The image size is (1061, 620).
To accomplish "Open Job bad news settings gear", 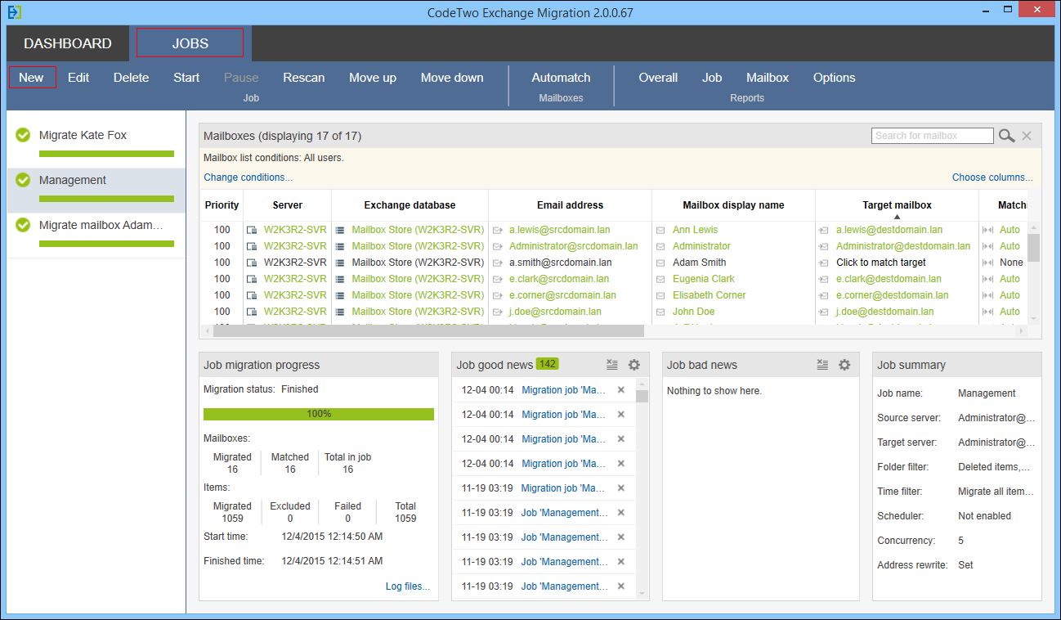I will coord(844,365).
